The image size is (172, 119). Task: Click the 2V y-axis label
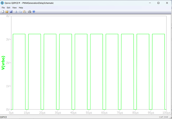click(x=8, y=63)
